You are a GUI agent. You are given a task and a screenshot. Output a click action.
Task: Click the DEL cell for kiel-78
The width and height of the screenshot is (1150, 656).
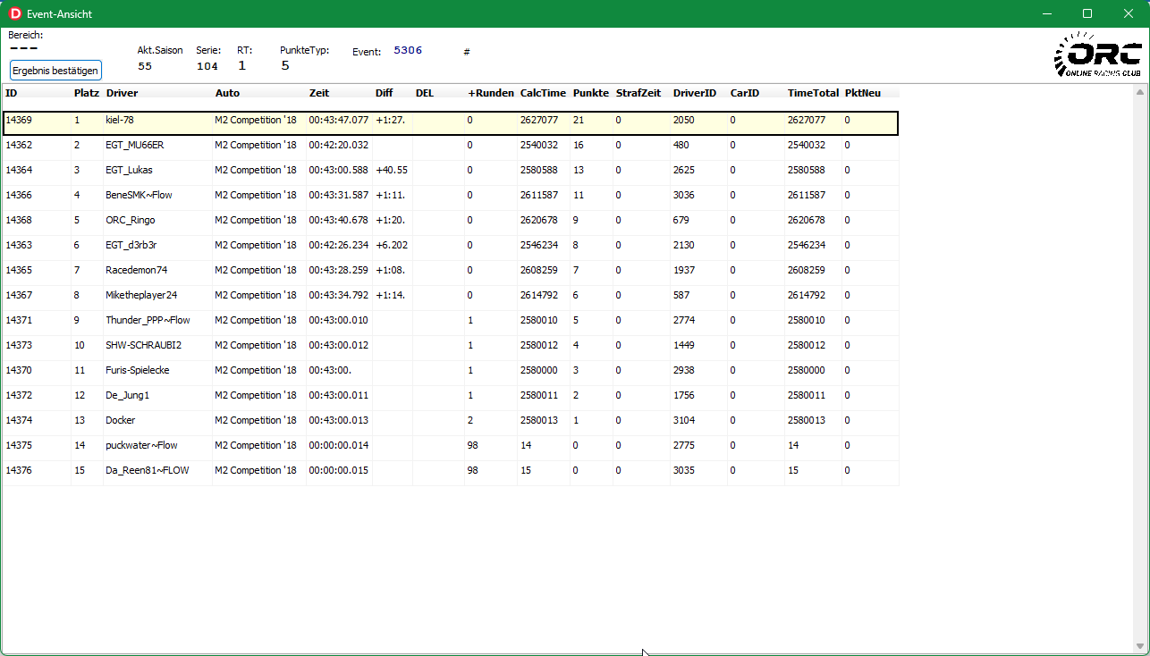point(437,120)
